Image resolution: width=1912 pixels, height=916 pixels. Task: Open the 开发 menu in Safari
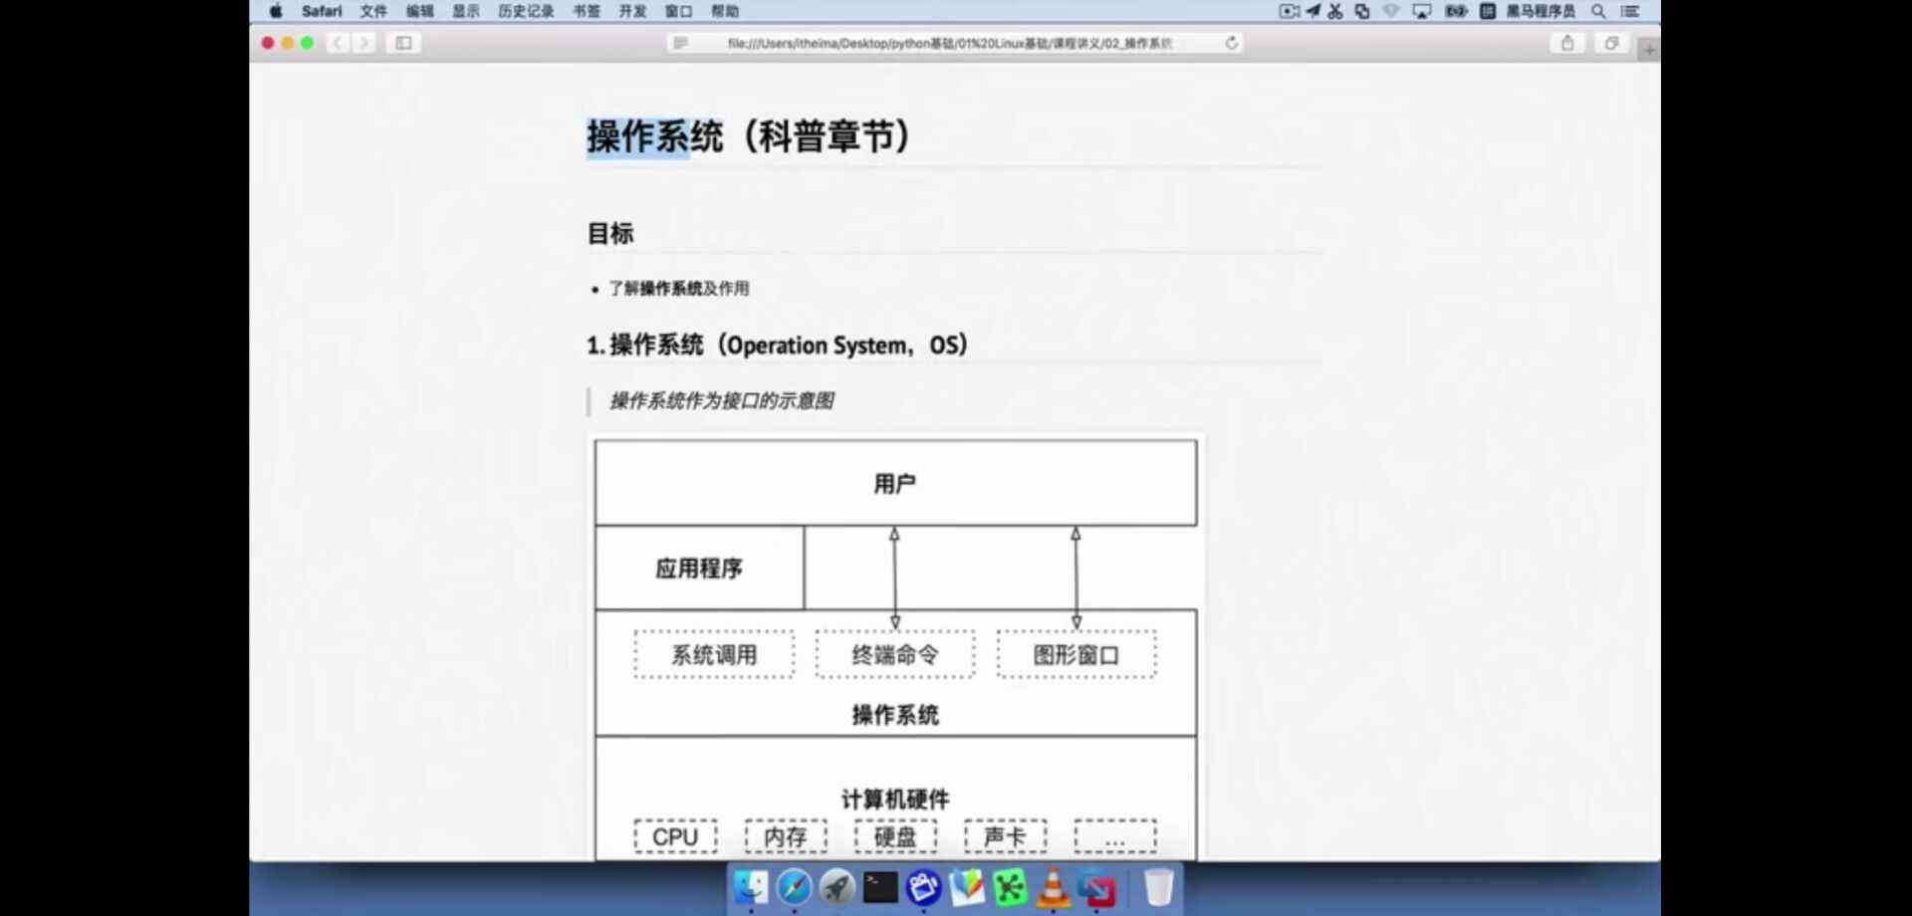[632, 12]
